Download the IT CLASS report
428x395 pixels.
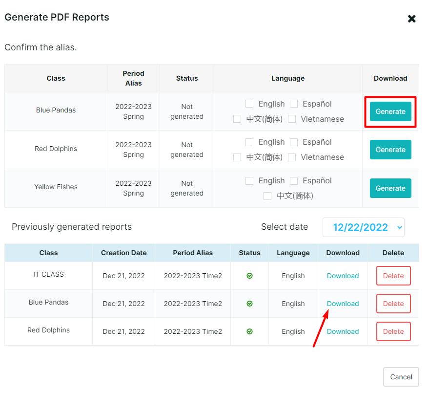pos(343,276)
